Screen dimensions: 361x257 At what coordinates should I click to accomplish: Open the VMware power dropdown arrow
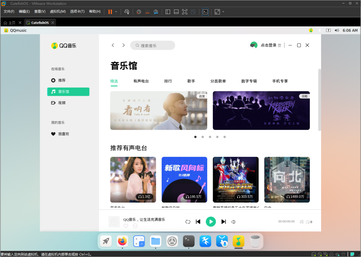click(116, 12)
